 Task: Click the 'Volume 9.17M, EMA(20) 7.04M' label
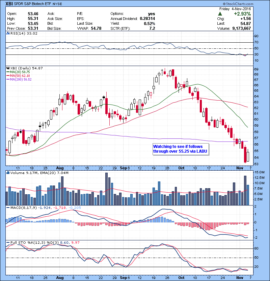tap(39, 173)
